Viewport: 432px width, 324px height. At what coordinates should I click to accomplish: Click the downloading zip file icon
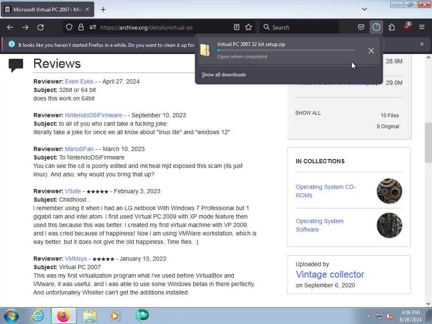[205, 51]
